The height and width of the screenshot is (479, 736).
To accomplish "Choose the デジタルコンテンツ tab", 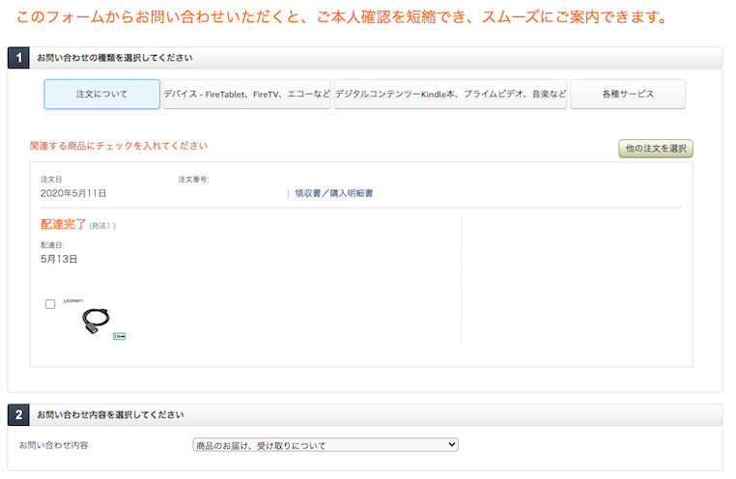I will point(451,95).
